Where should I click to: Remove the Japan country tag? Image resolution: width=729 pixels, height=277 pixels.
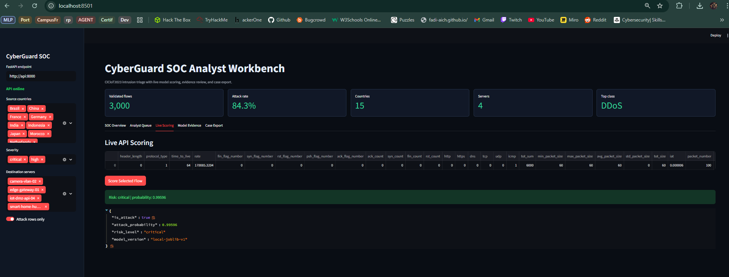click(23, 134)
